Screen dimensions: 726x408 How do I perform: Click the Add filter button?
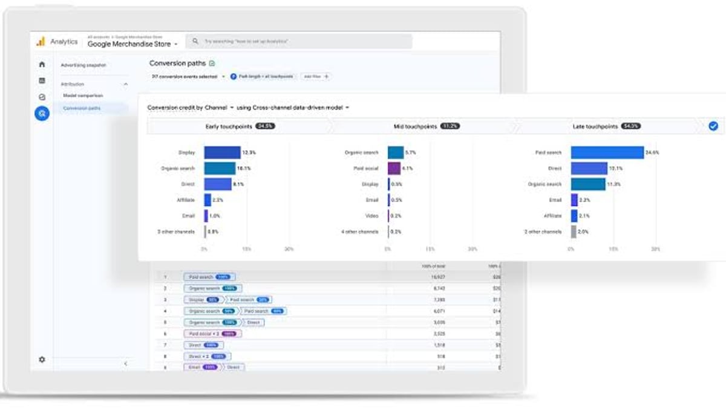316,77
